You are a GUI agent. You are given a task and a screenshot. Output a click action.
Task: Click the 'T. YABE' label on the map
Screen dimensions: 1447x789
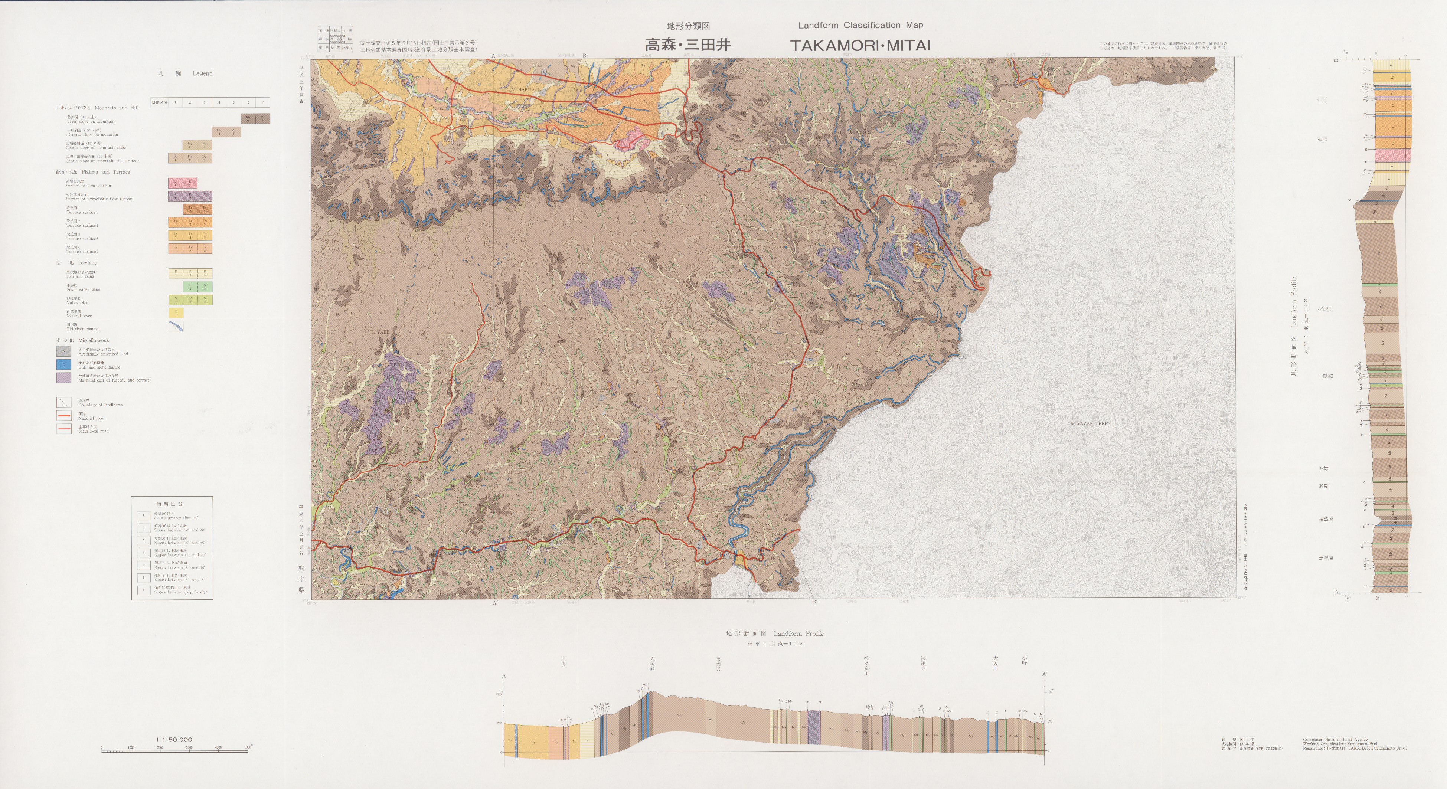click(x=379, y=332)
